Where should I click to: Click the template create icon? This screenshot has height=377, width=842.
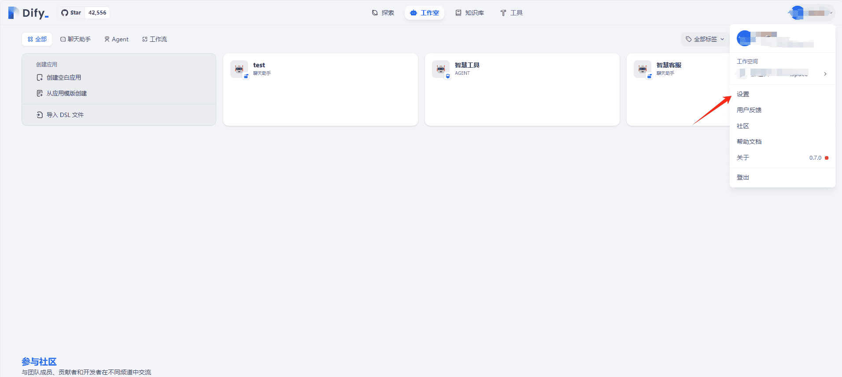click(x=40, y=93)
